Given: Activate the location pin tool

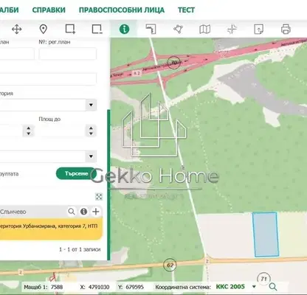Looking at the screenshot, I should coord(44,29).
